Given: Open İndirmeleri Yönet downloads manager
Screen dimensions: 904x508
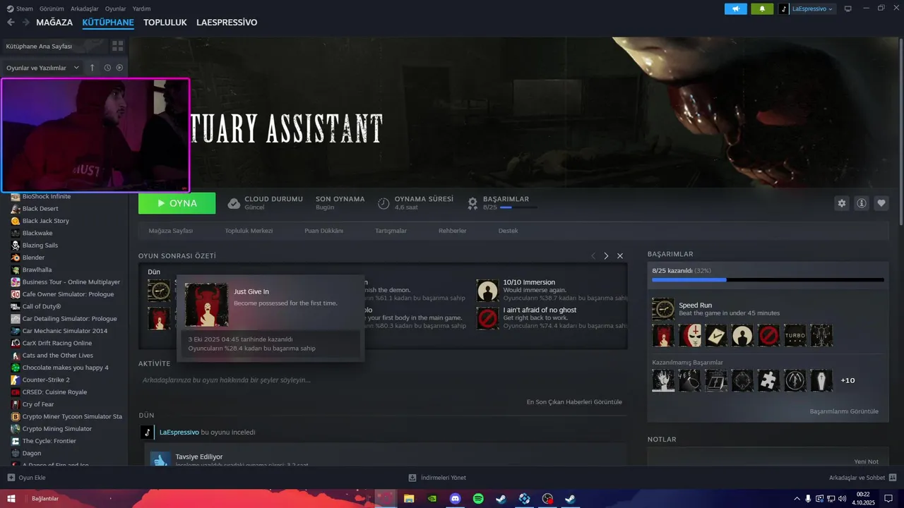Looking at the screenshot, I should pos(437,478).
